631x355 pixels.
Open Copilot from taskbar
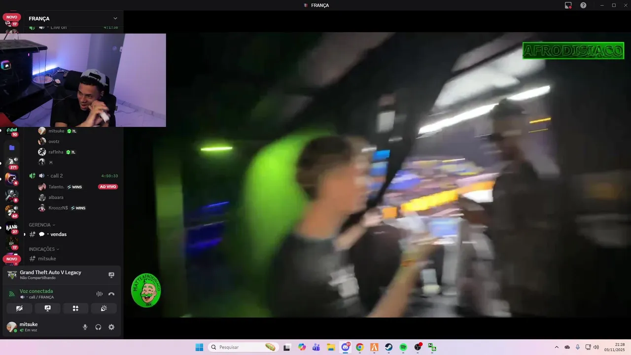pos(302,347)
